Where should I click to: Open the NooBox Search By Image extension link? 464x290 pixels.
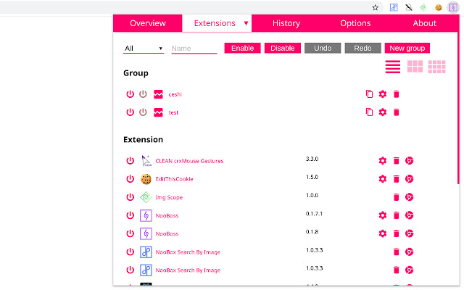(x=188, y=252)
